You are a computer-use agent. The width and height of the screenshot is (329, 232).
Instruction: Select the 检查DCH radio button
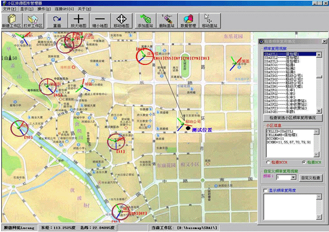[x=304, y=162]
